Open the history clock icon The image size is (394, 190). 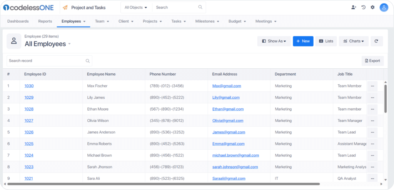[x=363, y=7]
